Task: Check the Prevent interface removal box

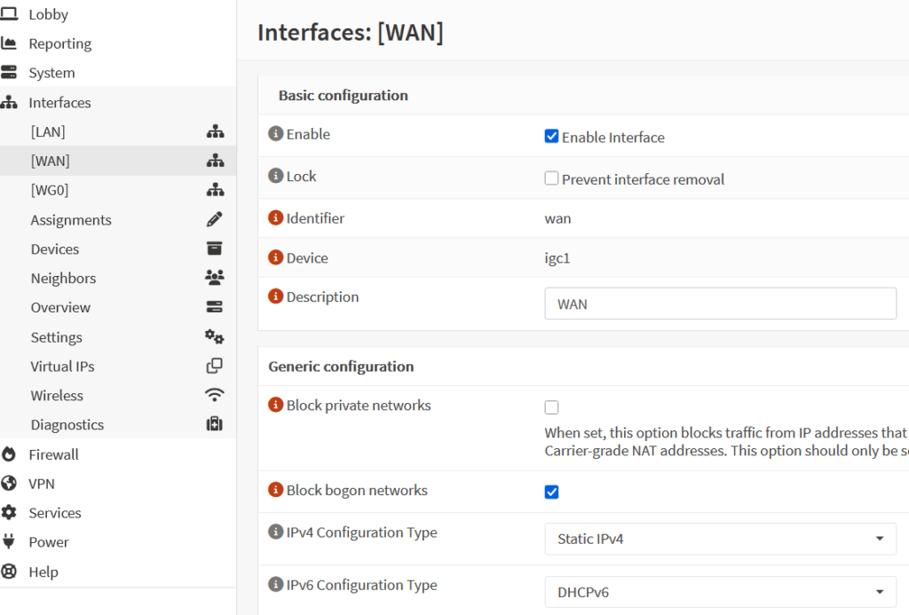Action: tap(551, 178)
